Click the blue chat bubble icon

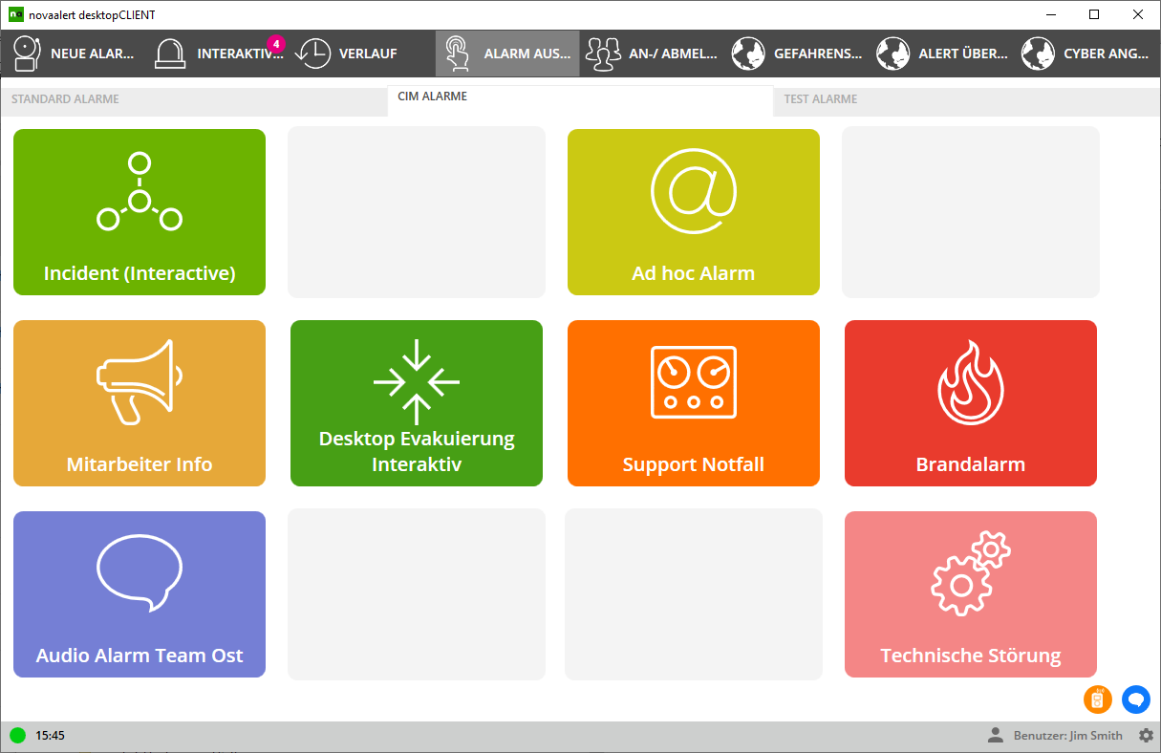click(1136, 699)
